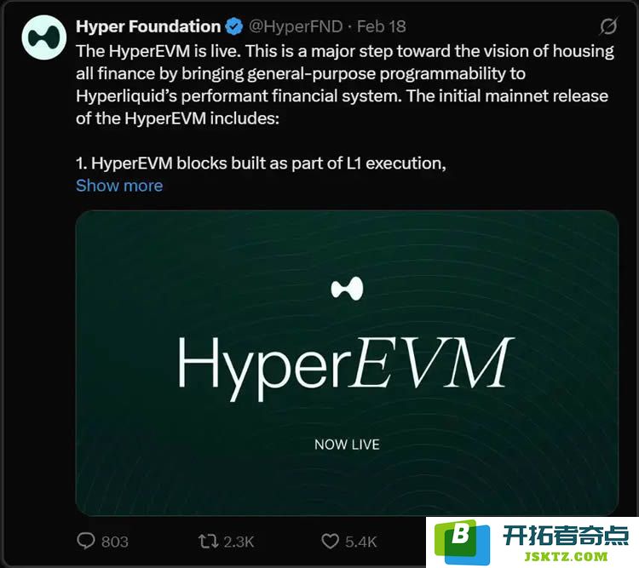
Task: Open the @HyperFND handle link
Action: point(296,26)
